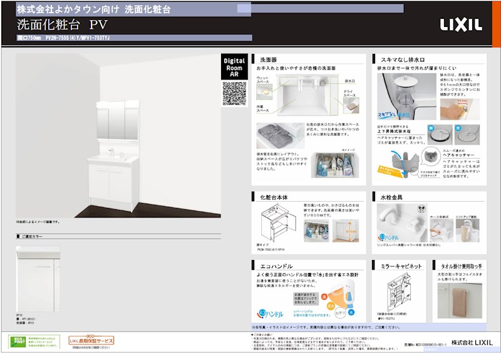
Task: Click the basin top-view diagram
Action: (307, 95)
